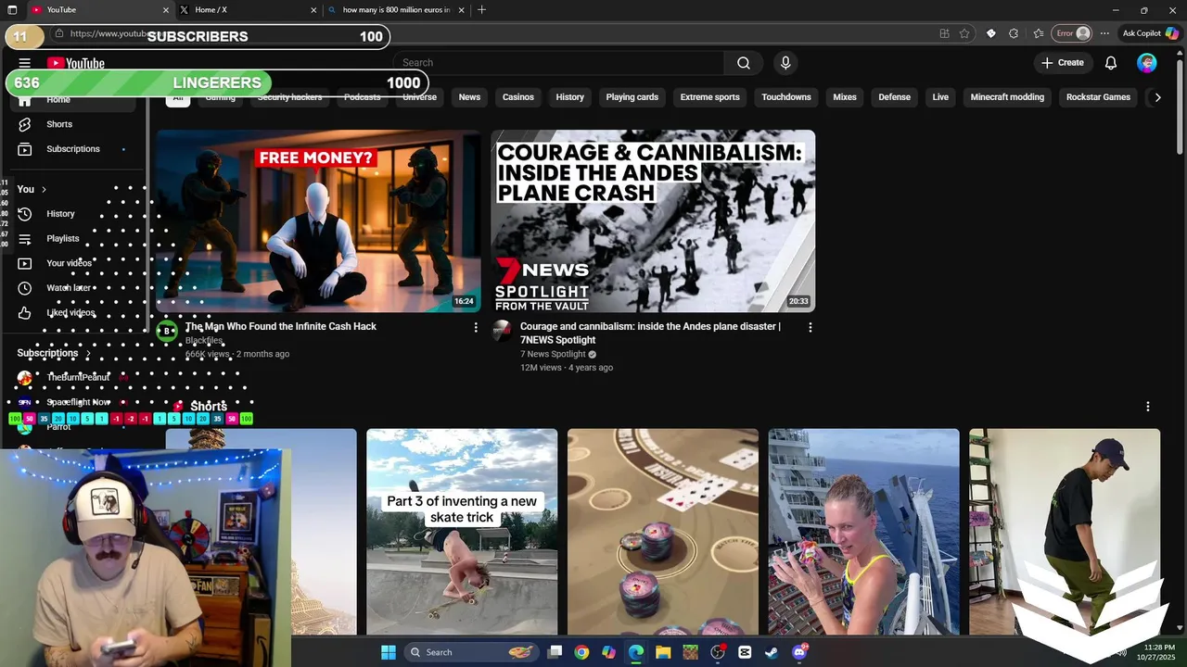This screenshot has height=667, width=1187.
Task: Open the Edge favorites list icon
Action: tap(1039, 33)
